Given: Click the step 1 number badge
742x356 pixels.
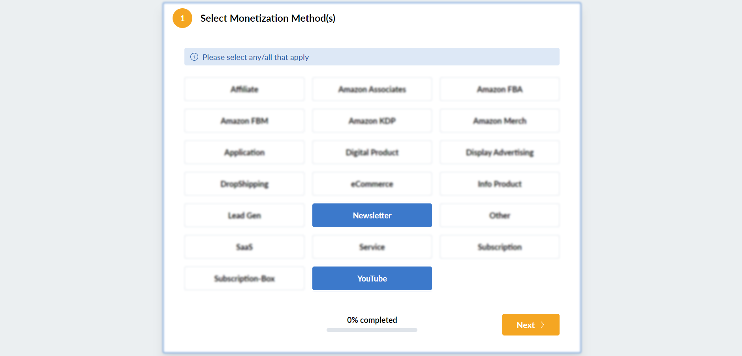Looking at the screenshot, I should [182, 18].
